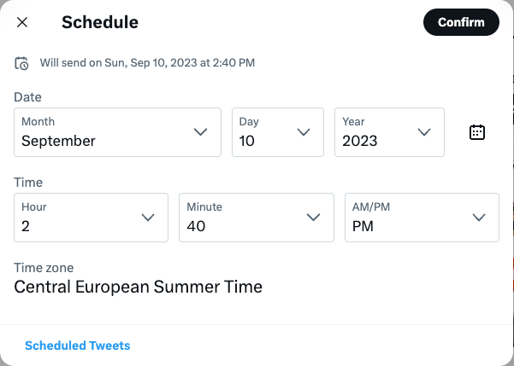The width and height of the screenshot is (514, 366).
Task: Click the "Will send on" summary text
Action: 147,63
